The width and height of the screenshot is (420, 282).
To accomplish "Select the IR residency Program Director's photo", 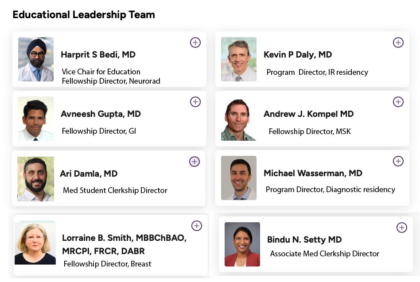I will click(x=239, y=59).
